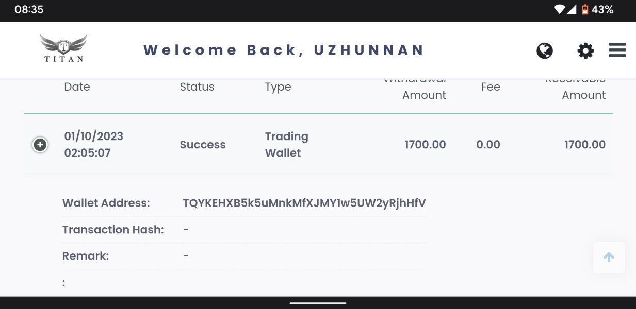Viewport: 636px width, 309px height.
Task: Click the Fee column header
Action: tap(491, 87)
